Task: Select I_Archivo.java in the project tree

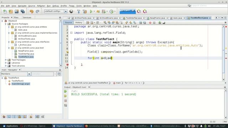Action: 25,45
